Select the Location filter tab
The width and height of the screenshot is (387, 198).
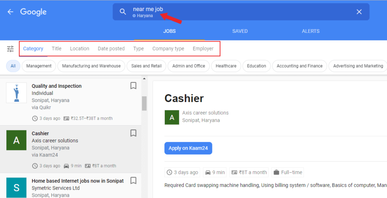coord(79,49)
